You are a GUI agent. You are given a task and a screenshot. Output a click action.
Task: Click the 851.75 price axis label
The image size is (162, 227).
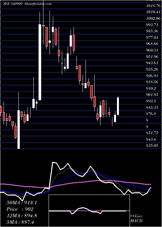point(152,133)
